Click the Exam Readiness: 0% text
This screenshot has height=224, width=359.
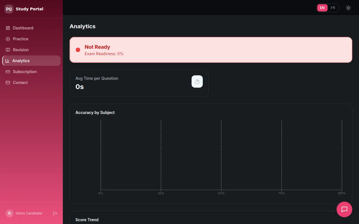point(104,54)
